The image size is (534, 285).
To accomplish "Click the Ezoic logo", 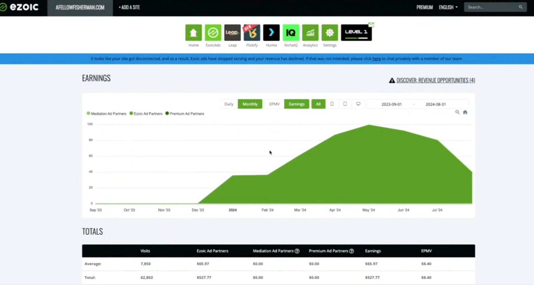I will click(x=20, y=7).
